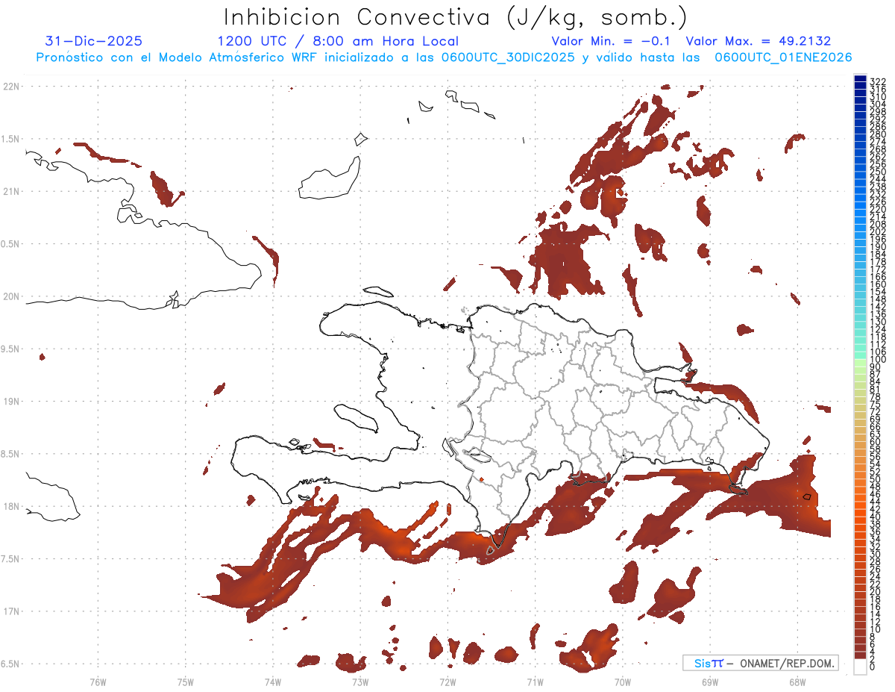Click the time "1200 UTC / 8:00 am Hora Local"
895x692 pixels.
coord(338,42)
